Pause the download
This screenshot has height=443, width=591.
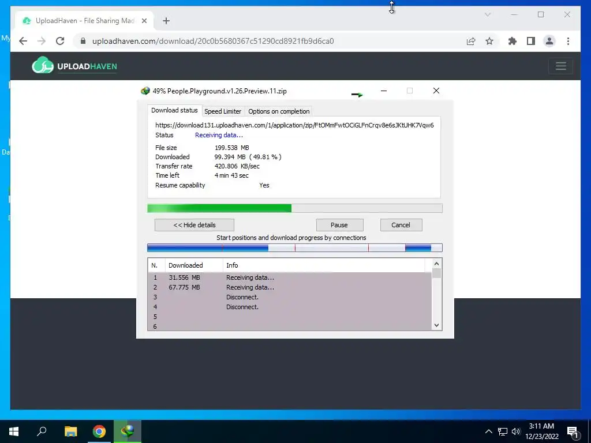click(339, 225)
